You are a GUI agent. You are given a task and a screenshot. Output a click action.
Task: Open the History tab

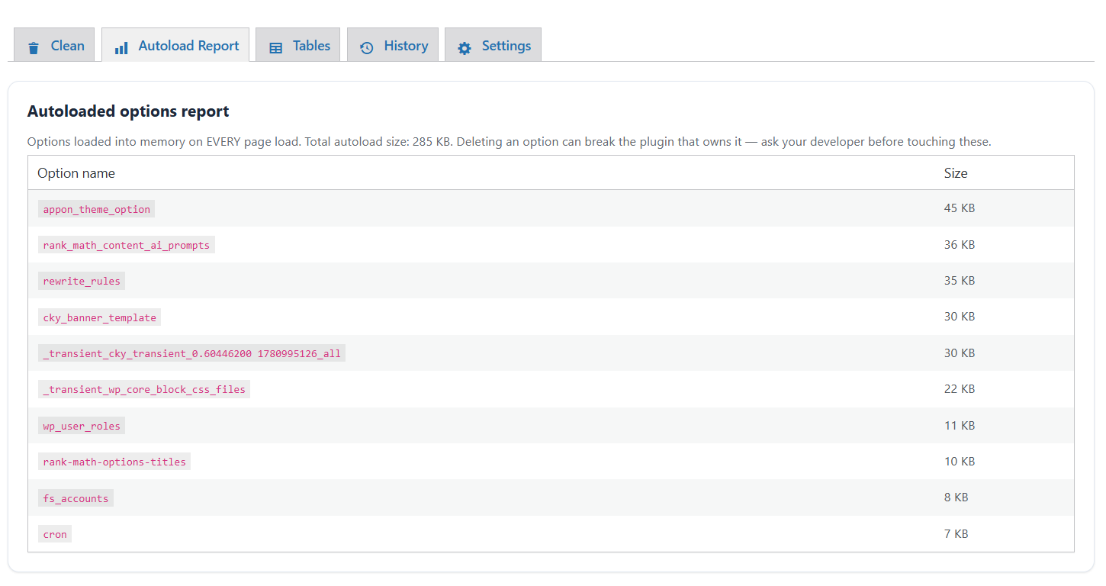point(393,45)
